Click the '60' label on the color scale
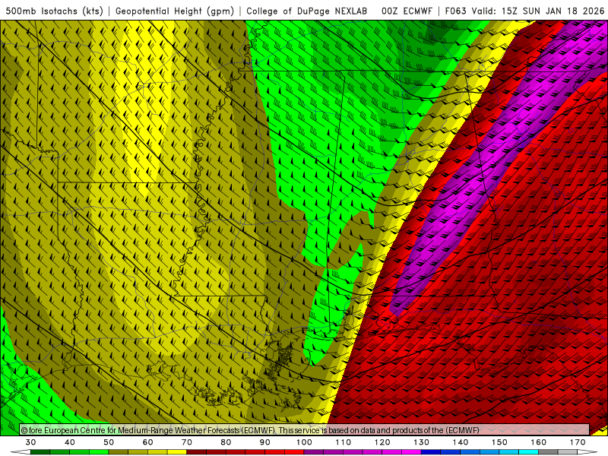608x456 pixels. click(x=147, y=442)
